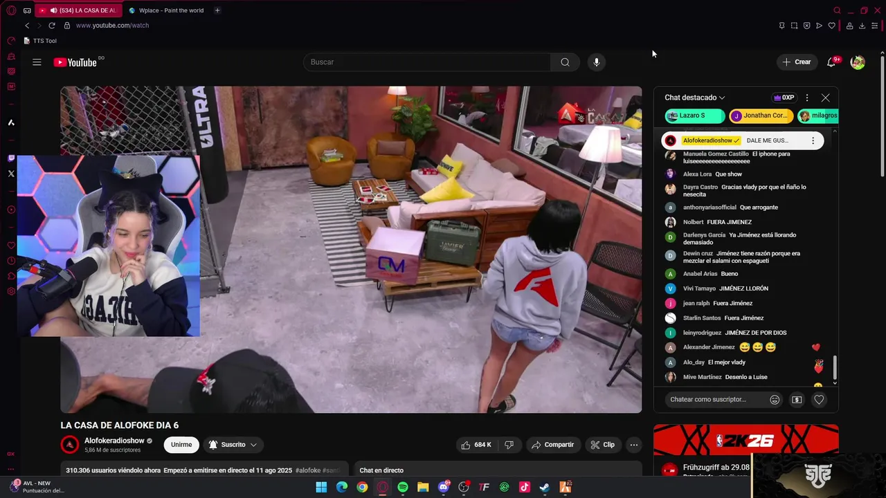Switch to LA CASA DE AL tab

coord(79,10)
